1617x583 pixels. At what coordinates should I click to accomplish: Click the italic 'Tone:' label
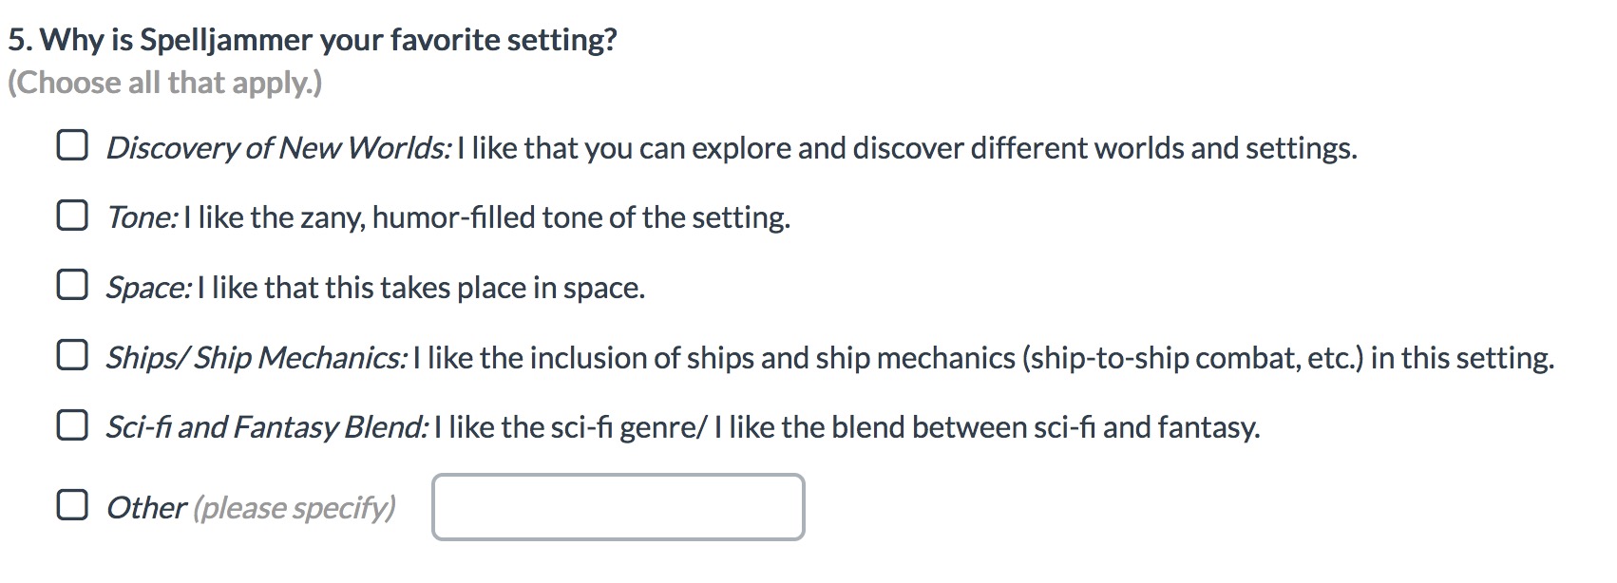click(142, 217)
